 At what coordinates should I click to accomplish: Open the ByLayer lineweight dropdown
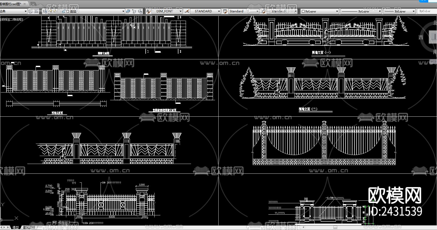(399, 11)
